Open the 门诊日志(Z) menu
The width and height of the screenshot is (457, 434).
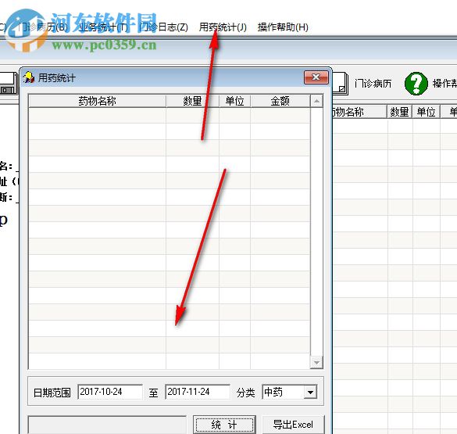(163, 27)
